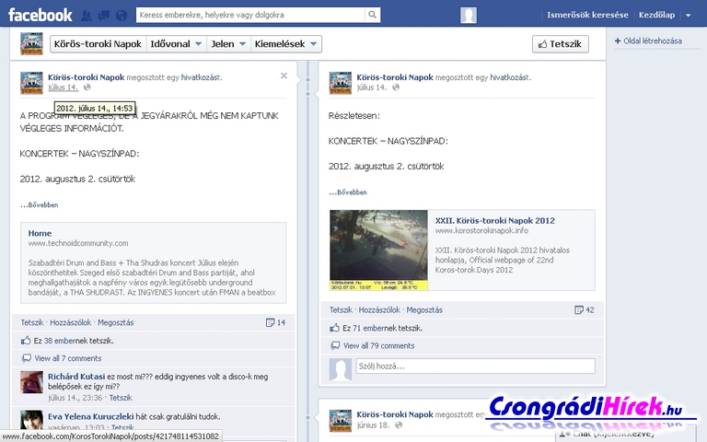
Task: Open the XXII. Körös-toroki Napok 2012 link
Action: pyautogui.click(x=494, y=221)
